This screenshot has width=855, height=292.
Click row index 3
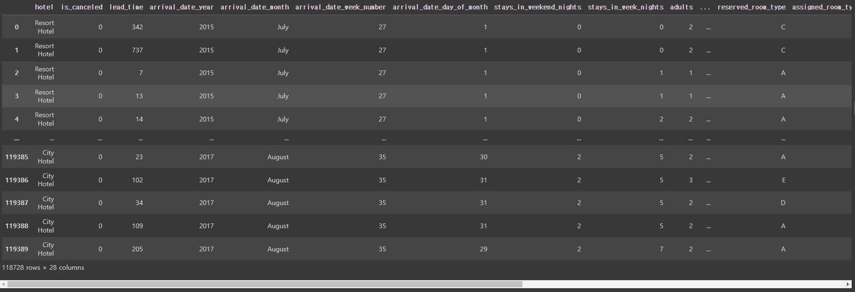[x=17, y=96]
